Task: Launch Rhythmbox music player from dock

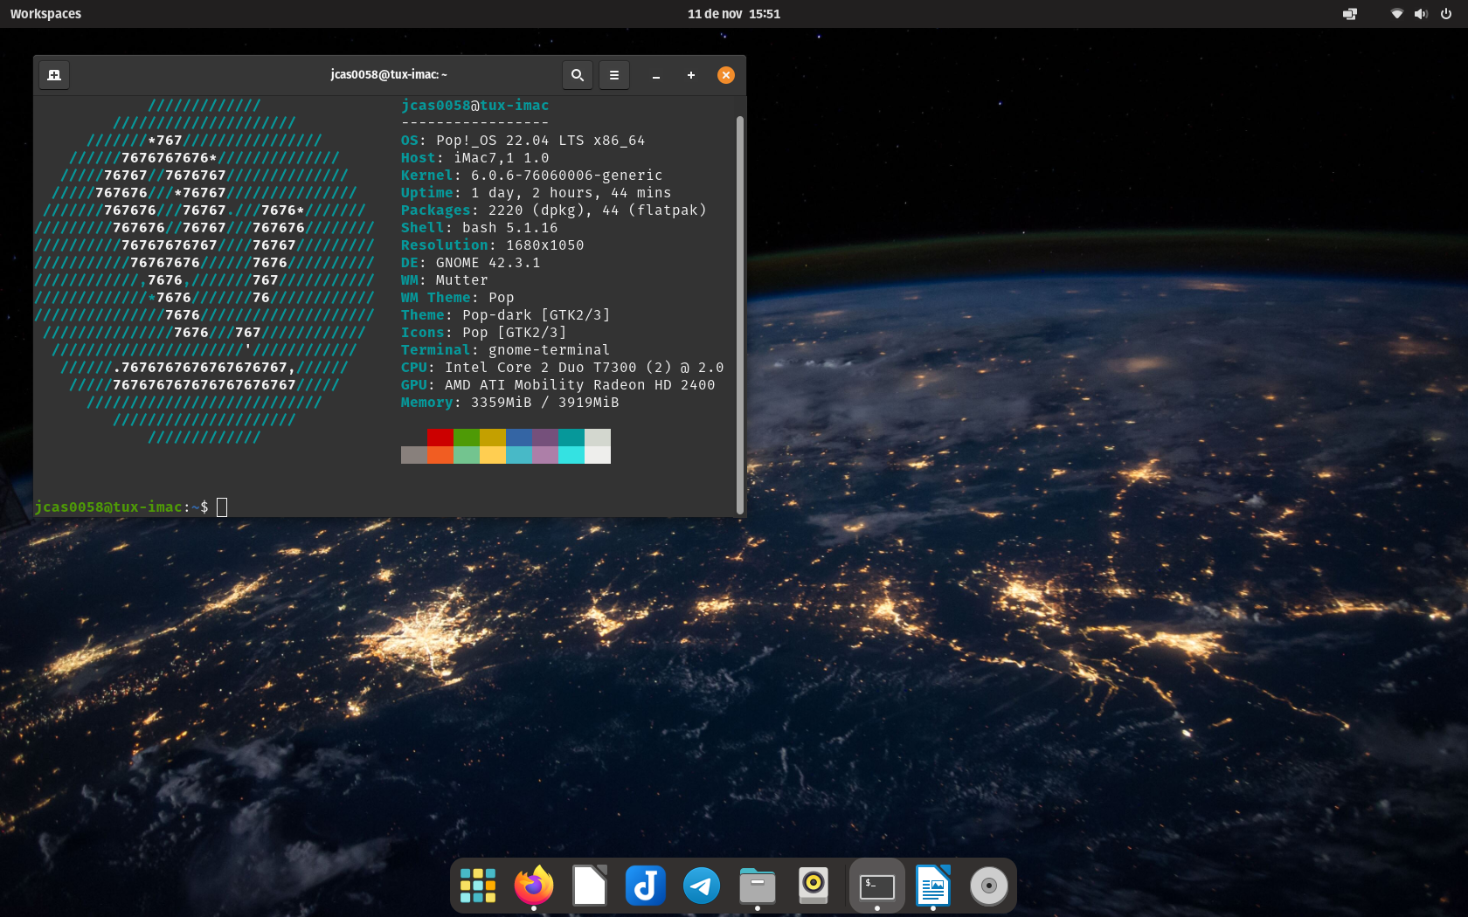Action: click(x=814, y=886)
